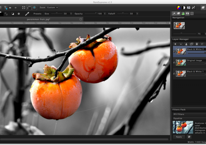Adjust the brush Opacity slider
The height and width of the screenshot is (145, 206).
[91, 13]
